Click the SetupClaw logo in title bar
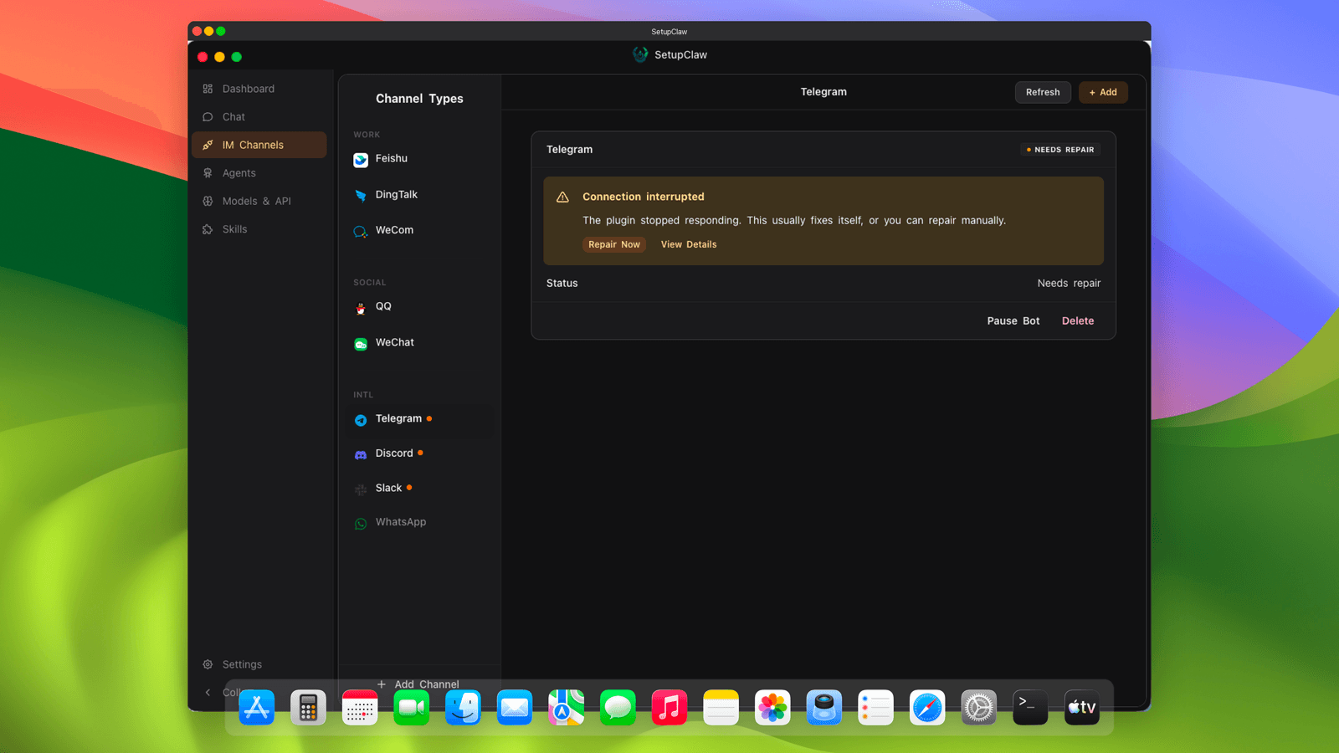Image resolution: width=1339 pixels, height=753 pixels. tap(640, 54)
